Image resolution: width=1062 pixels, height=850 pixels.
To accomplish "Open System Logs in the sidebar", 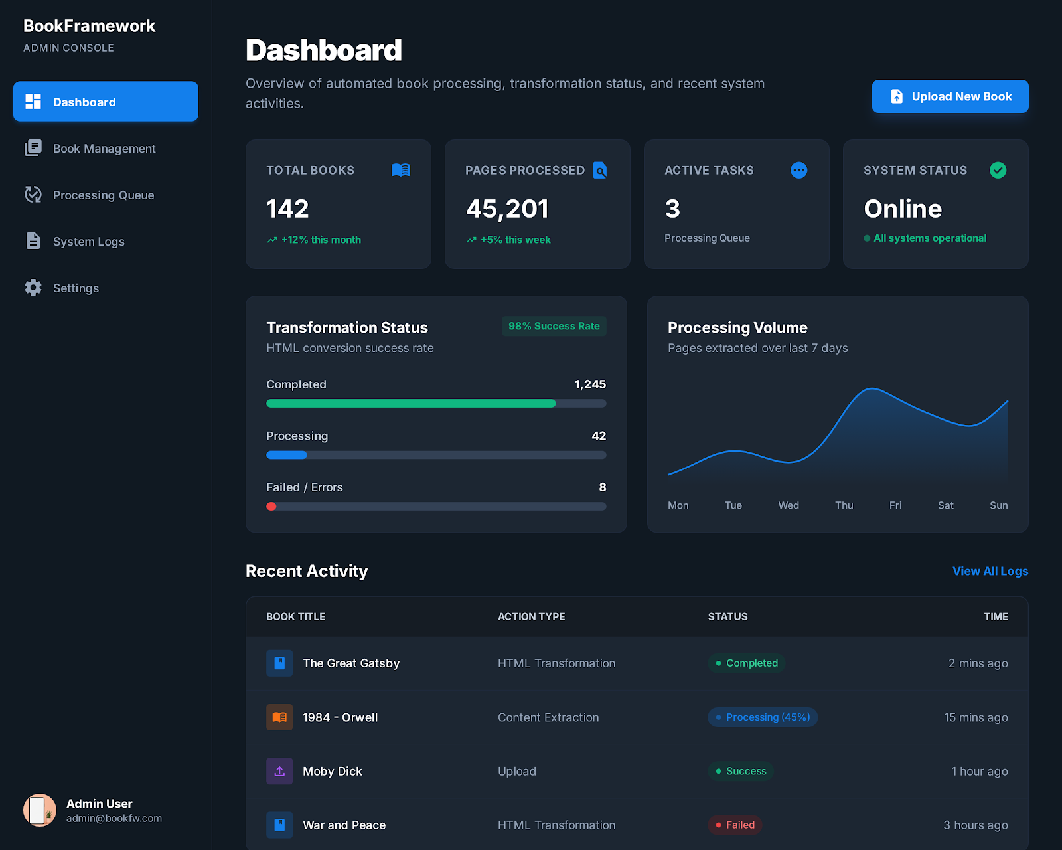I will (x=88, y=242).
